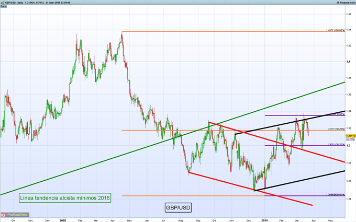Click the Aug label on date axis
356x222 pixels.
pos(181,220)
